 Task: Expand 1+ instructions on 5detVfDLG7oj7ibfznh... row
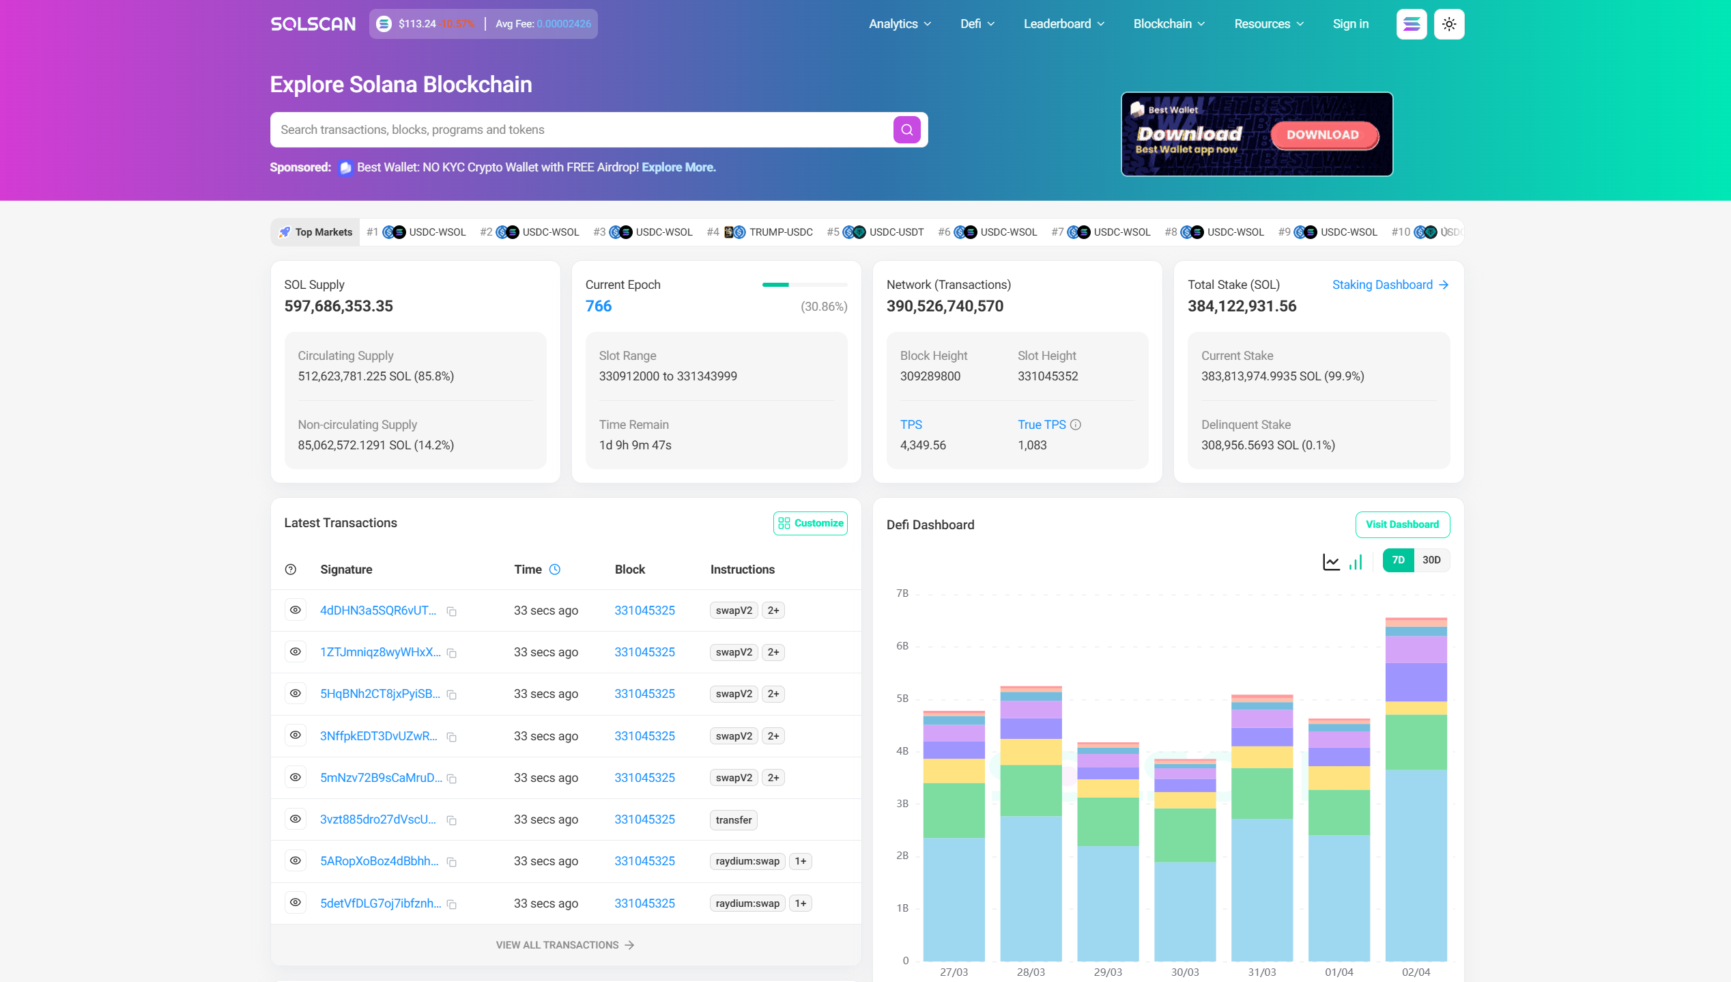[801, 903]
